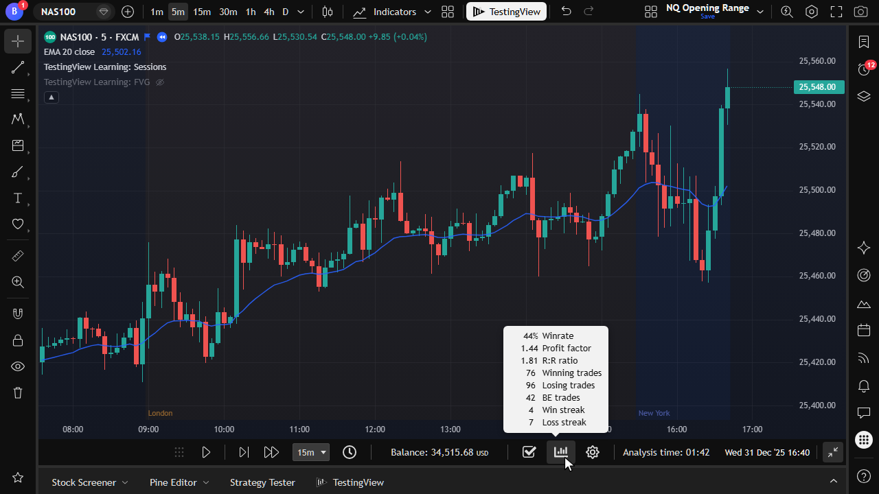879x494 pixels.
Task: Select the Patterns drawing tool
Action: [18, 120]
